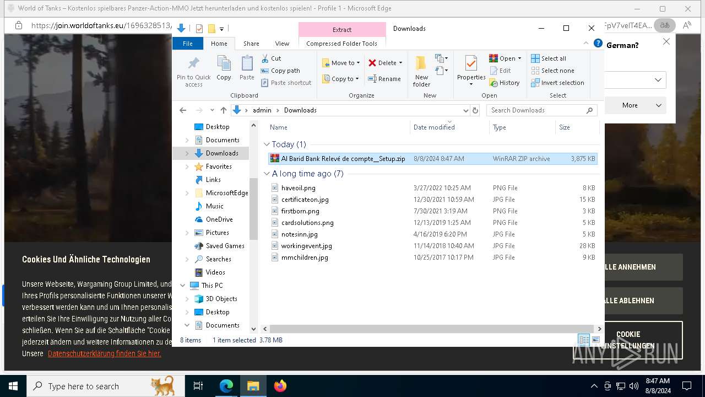Open the Quick Access Toolbar customize dropdown

(x=221, y=29)
